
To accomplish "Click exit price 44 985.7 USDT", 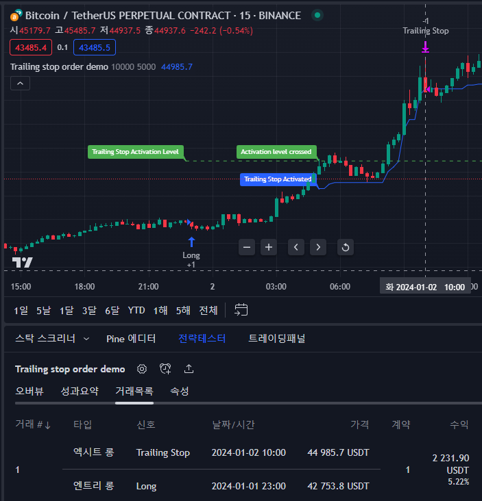I will pos(338,452).
